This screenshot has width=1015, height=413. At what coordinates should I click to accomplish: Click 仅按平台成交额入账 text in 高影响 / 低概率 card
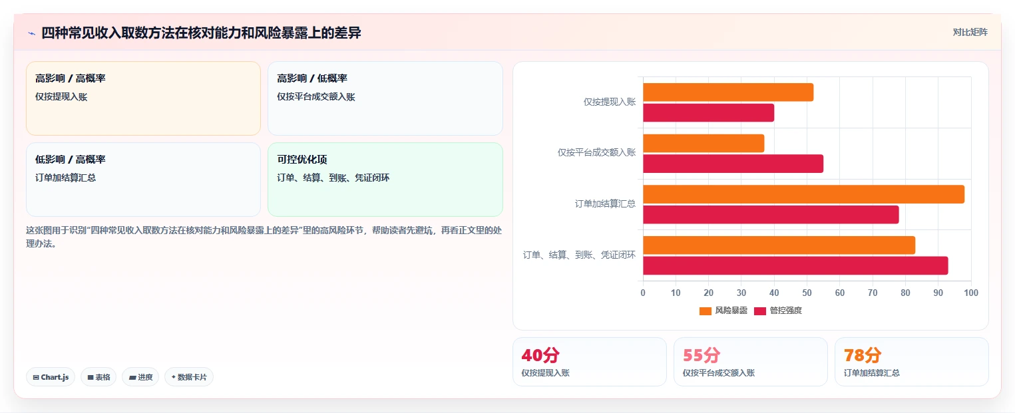(x=316, y=96)
